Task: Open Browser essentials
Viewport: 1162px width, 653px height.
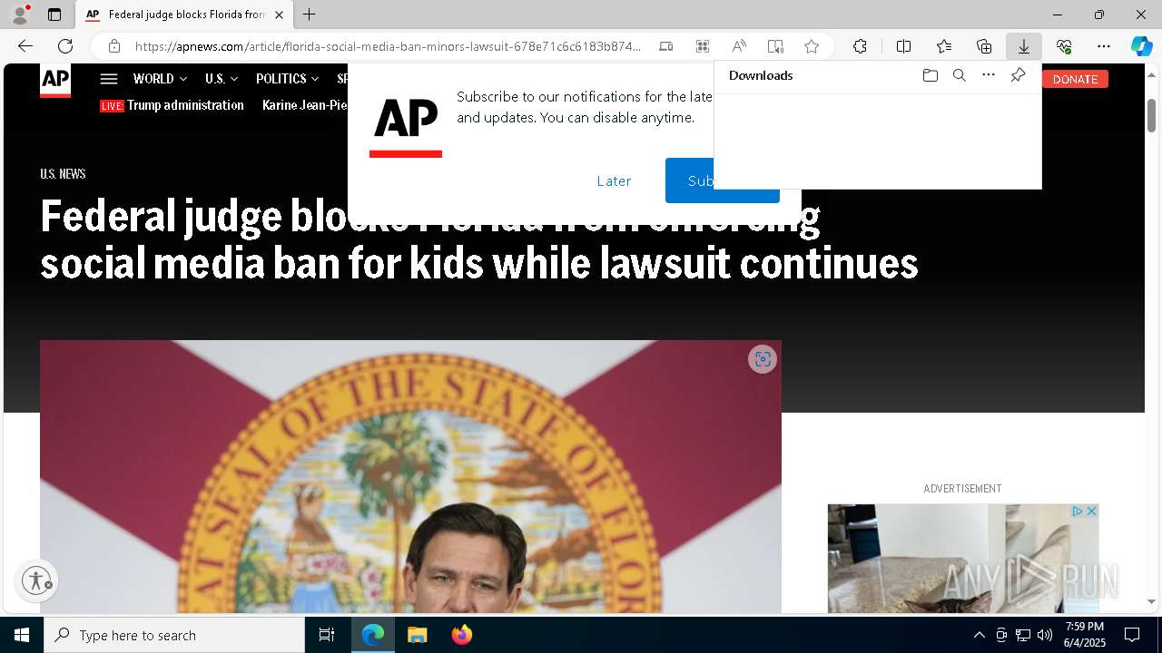Action: point(1064,46)
